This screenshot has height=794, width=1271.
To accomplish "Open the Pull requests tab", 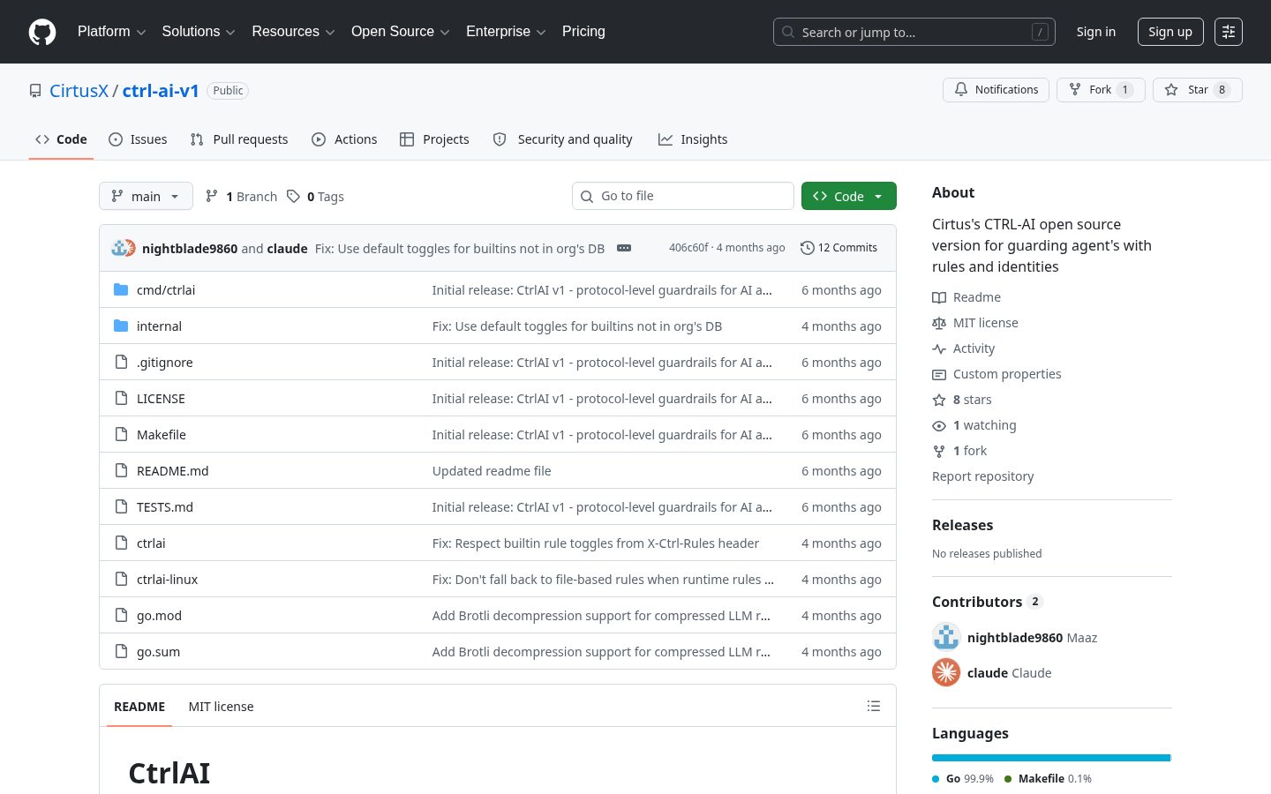I will pos(239,139).
